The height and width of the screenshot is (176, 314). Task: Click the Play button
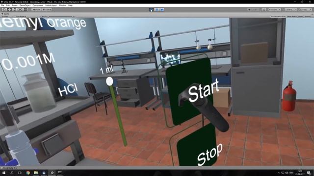pyautogui.click(x=152, y=10)
